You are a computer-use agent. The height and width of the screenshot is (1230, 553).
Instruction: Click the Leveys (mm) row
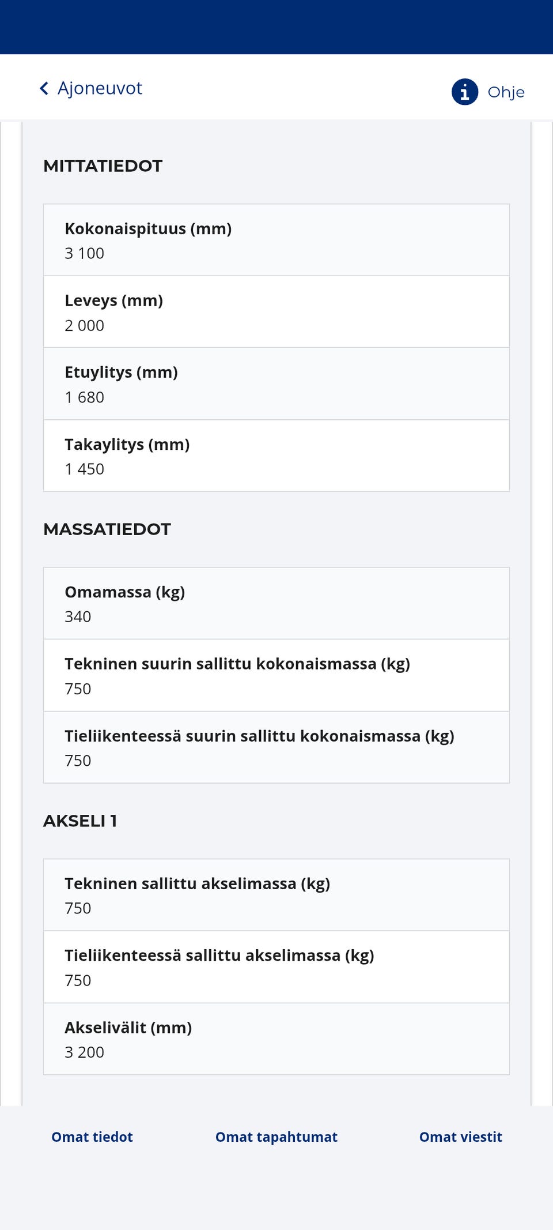[x=276, y=312]
